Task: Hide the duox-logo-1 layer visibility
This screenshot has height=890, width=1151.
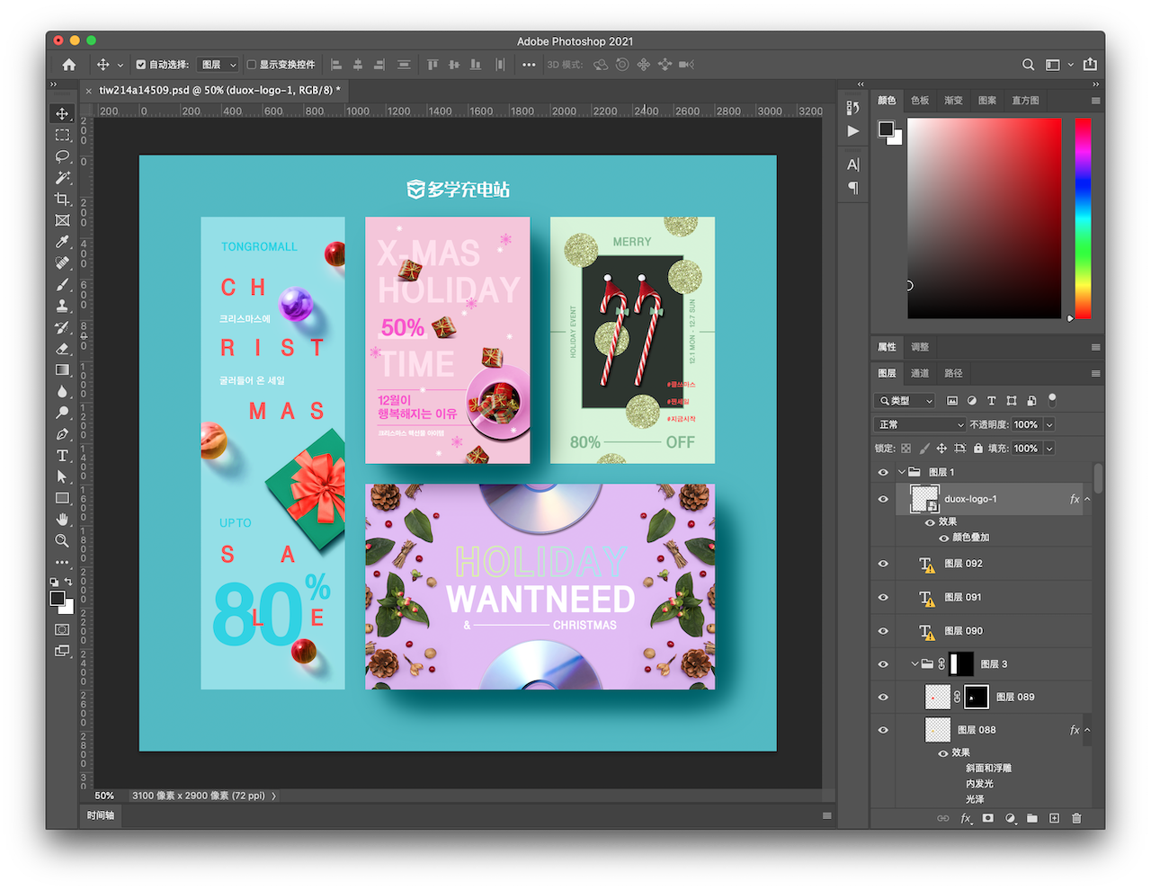Action: [x=883, y=499]
